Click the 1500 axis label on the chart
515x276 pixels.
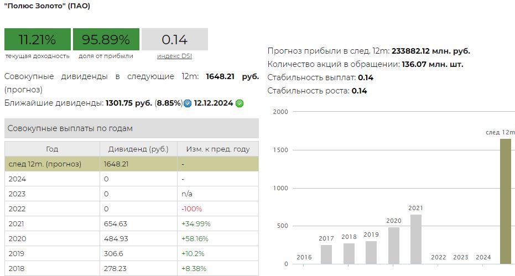(x=280, y=150)
